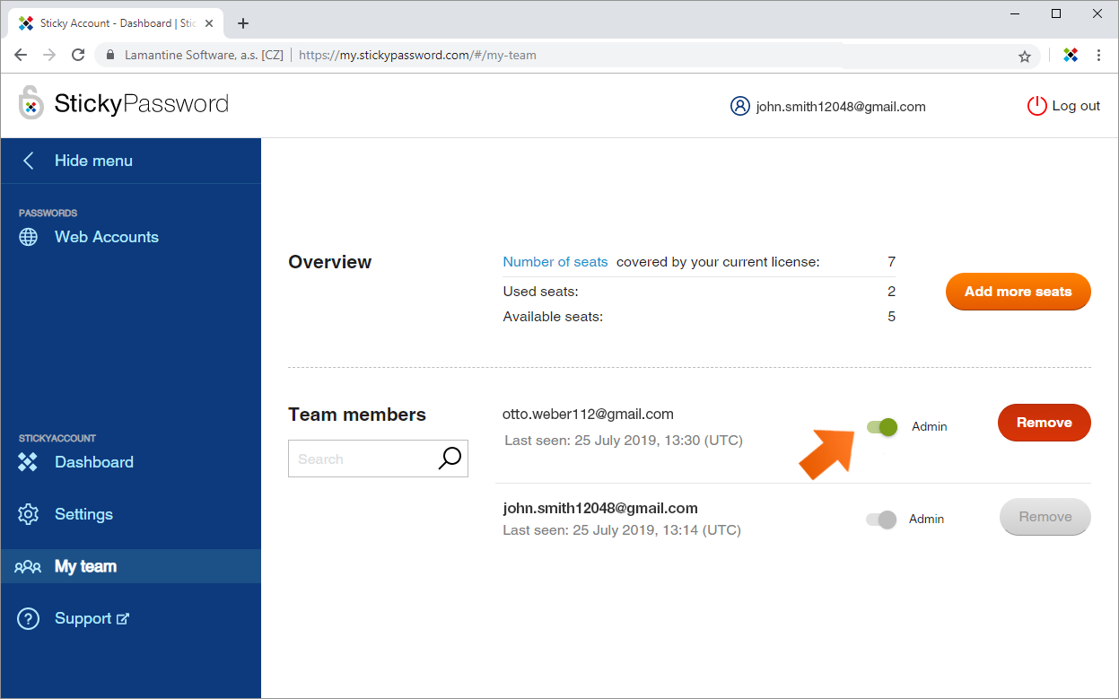Click the red Log out power icon
The image size is (1119, 699).
click(1036, 106)
